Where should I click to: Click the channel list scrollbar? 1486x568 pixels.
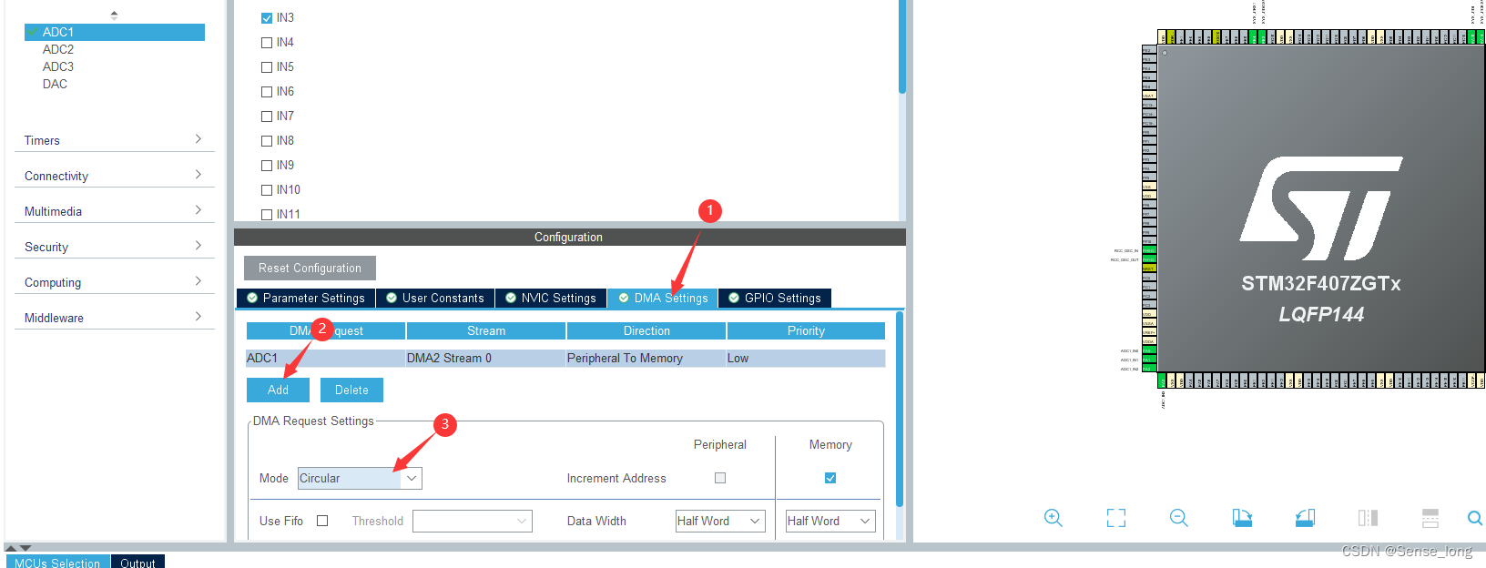click(x=902, y=46)
